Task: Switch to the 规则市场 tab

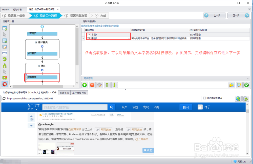Action: [x=17, y=10]
